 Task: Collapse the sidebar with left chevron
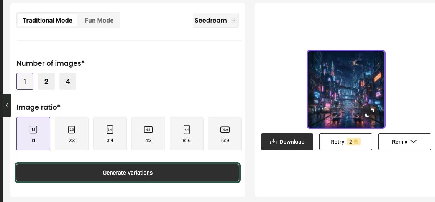click(7, 105)
